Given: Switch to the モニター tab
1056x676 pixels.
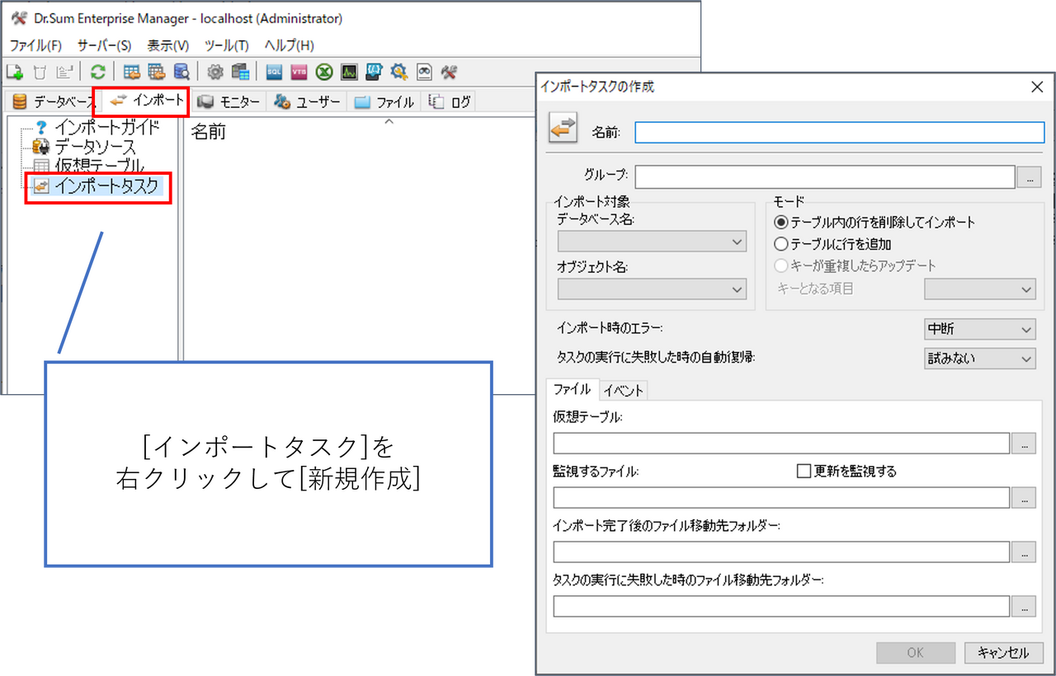Looking at the screenshot, I should [x=229, y=102].
